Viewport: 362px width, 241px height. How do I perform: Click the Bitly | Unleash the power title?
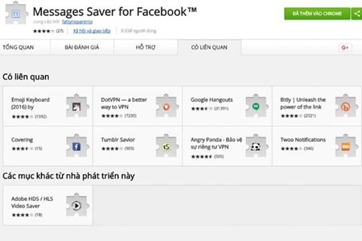(303, 103)
